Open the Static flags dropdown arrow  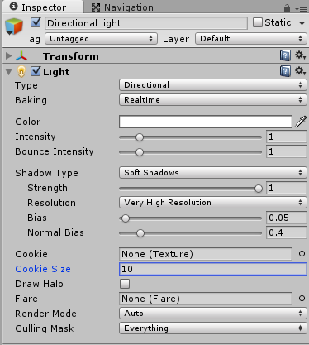click(302, 23)
